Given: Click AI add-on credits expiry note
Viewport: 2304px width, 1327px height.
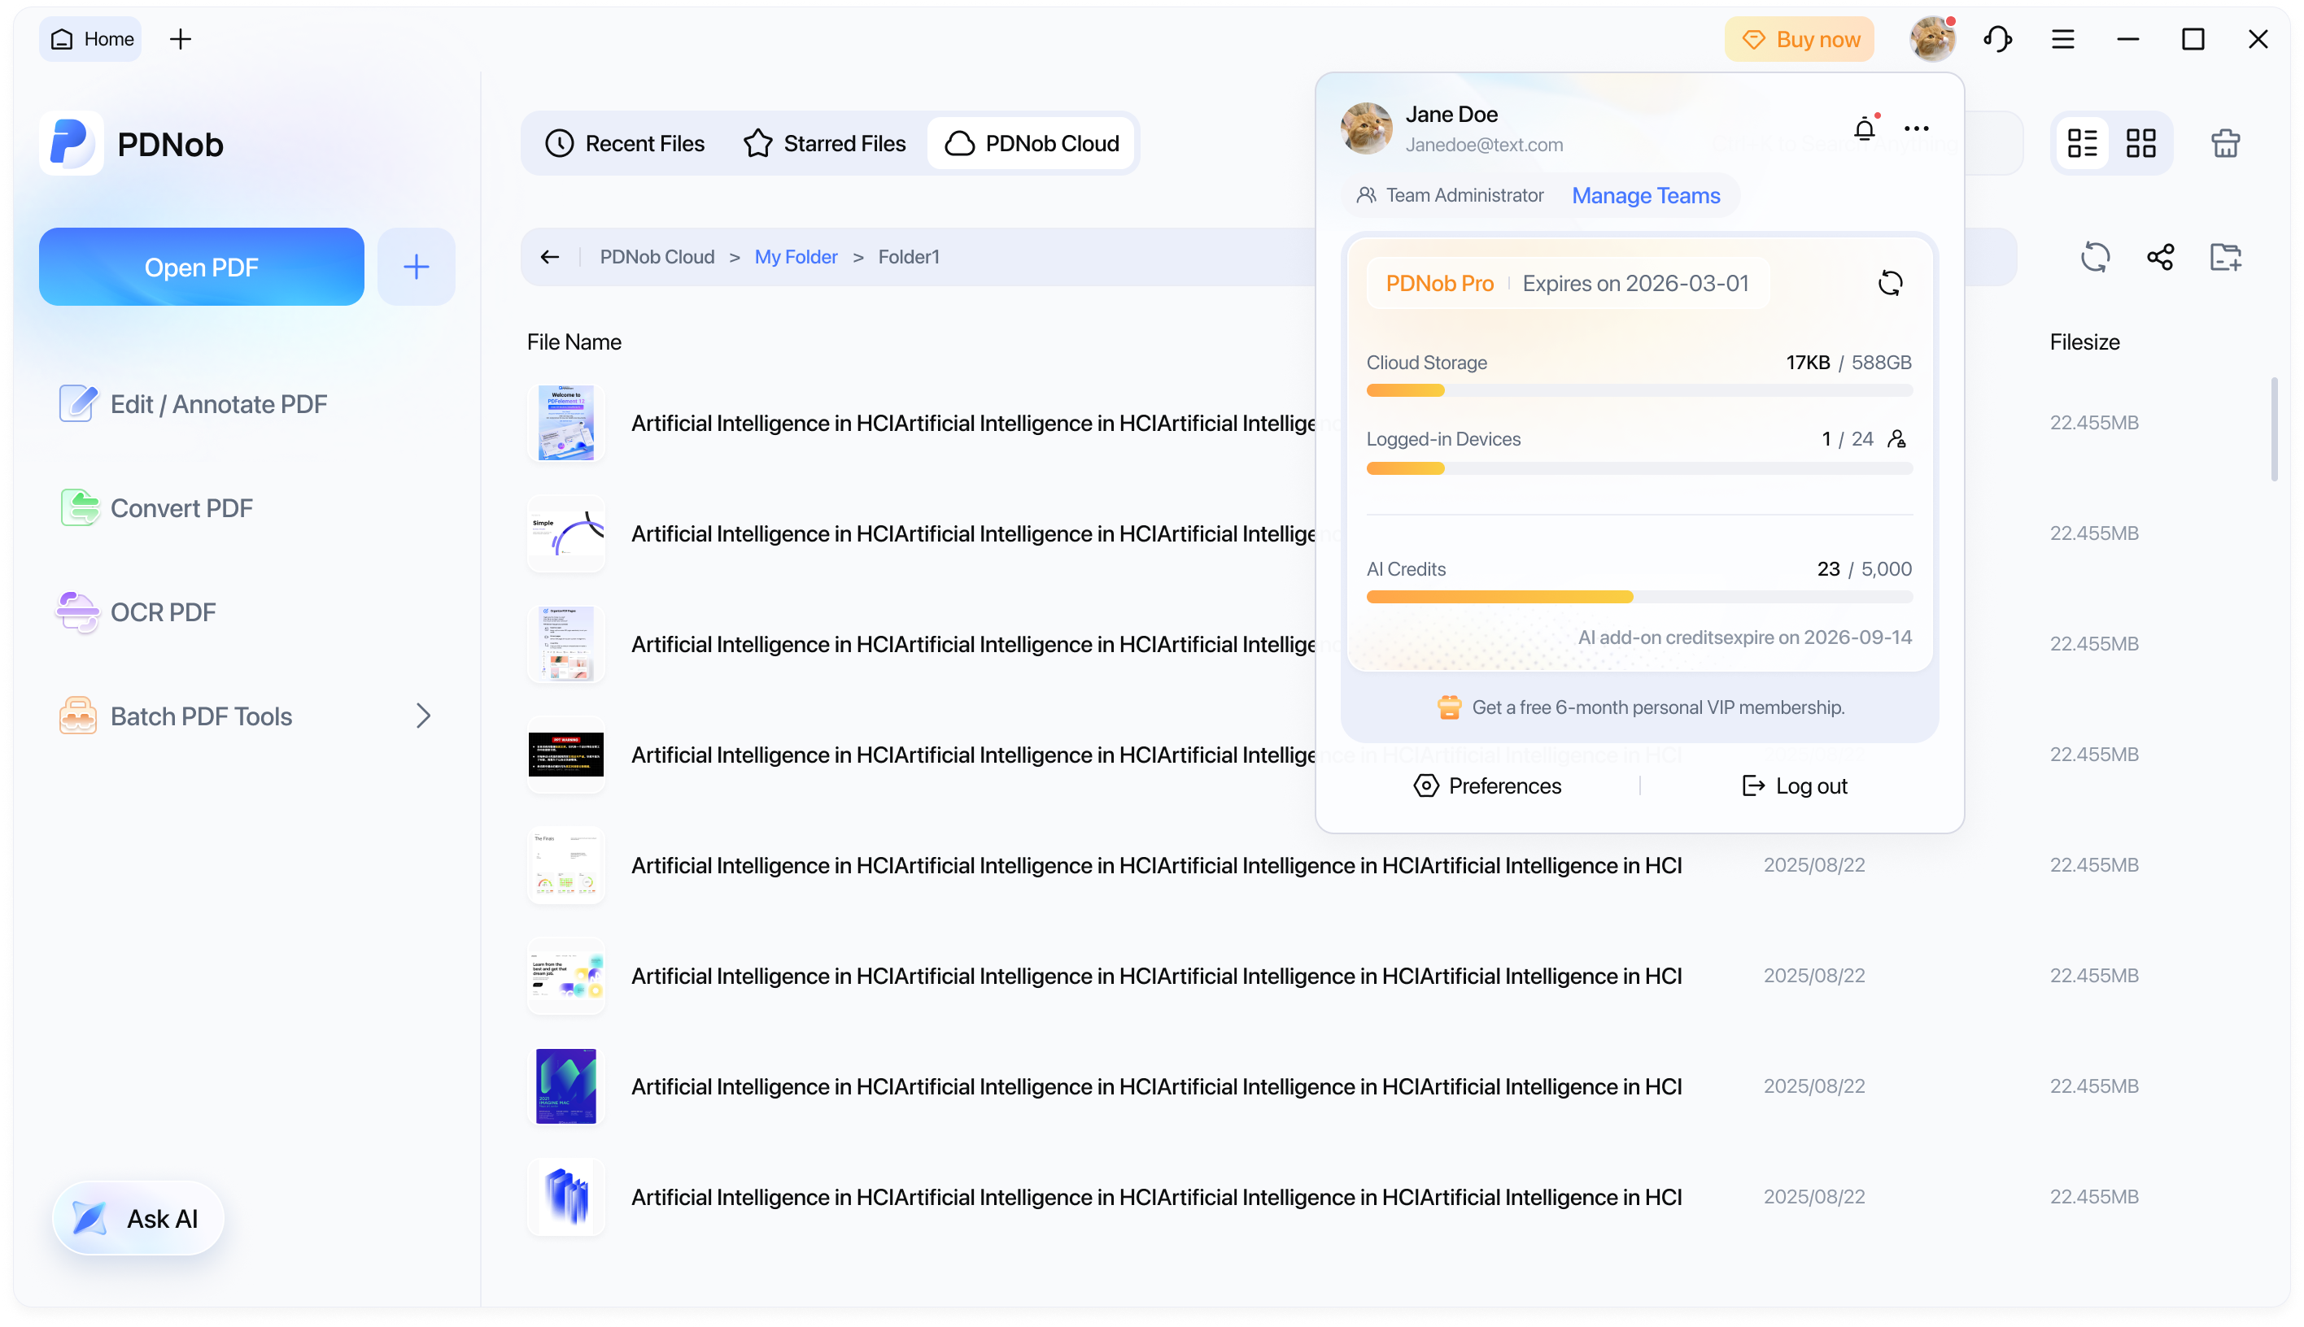Looking at the screenshot, I should pos(1744,637).
